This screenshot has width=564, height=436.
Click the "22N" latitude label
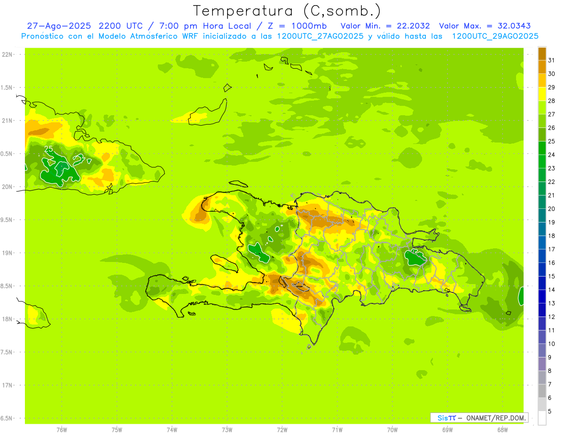click(x=8, y=55)
